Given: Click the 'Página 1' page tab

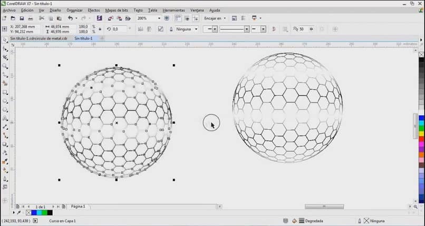Looking at the screenshot, I should tap(78, 207).
